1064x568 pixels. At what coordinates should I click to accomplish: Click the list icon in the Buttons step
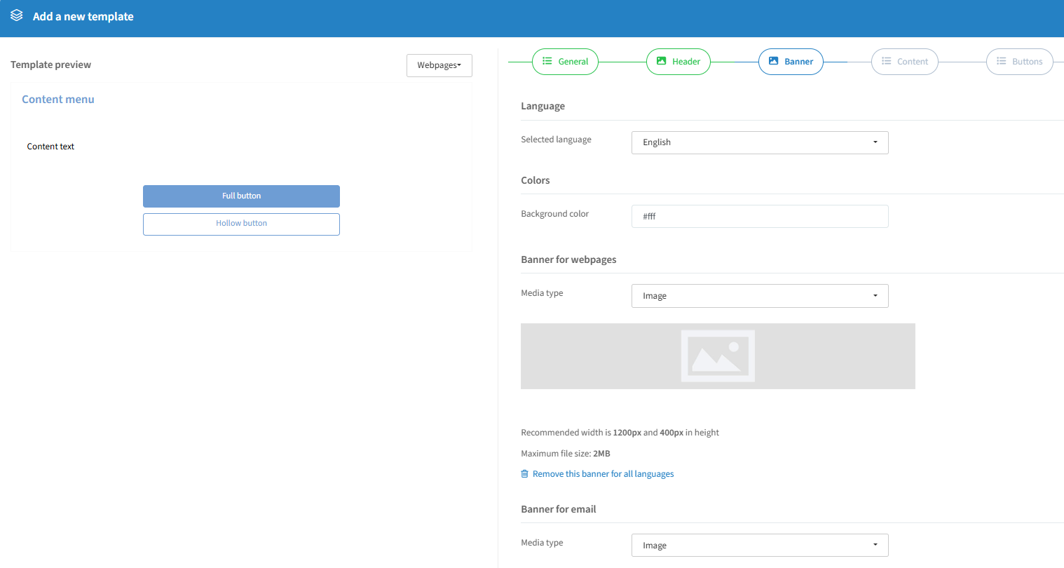(x=1002, y=61)
